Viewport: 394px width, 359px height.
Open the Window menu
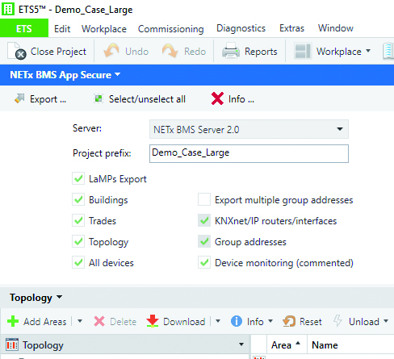[336, 28]
